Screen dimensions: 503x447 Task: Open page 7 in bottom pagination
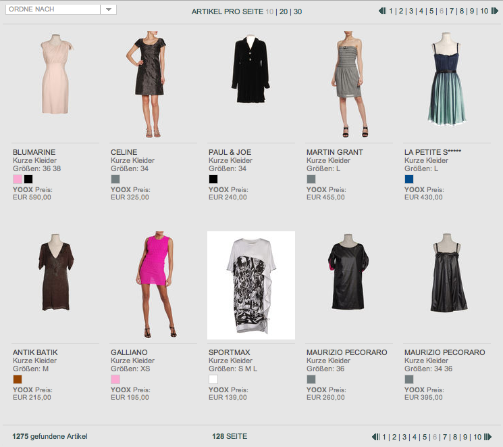445,437
